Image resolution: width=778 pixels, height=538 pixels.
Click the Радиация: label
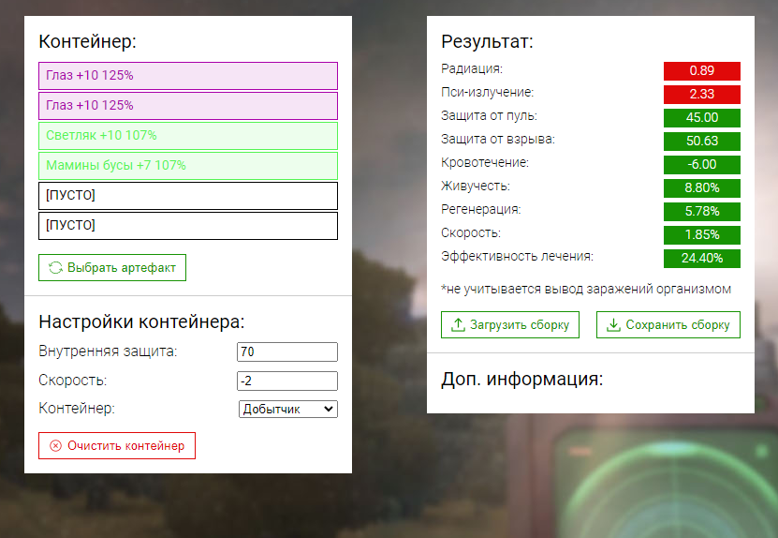tap(471, 68)
